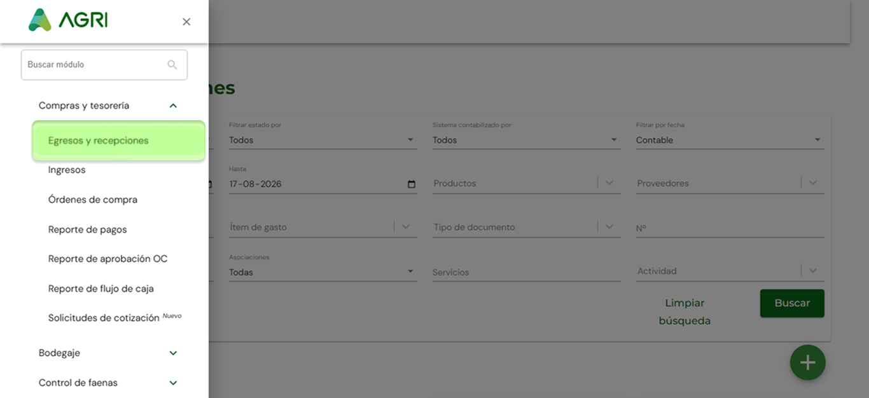Click the round plus add button
The width and height of the screenshot is (869, 398).
coord(808,362)
